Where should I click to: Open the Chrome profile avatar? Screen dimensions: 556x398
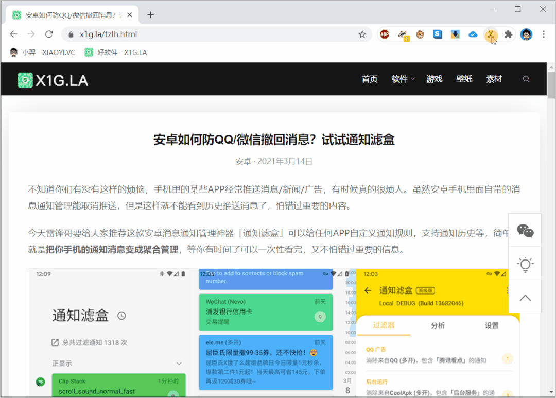pos(526,34)
